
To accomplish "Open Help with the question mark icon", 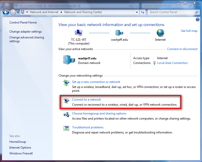I will point(197,19).
